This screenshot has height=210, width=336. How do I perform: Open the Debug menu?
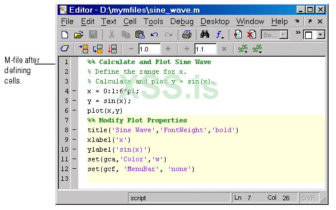tap(182, 22)
